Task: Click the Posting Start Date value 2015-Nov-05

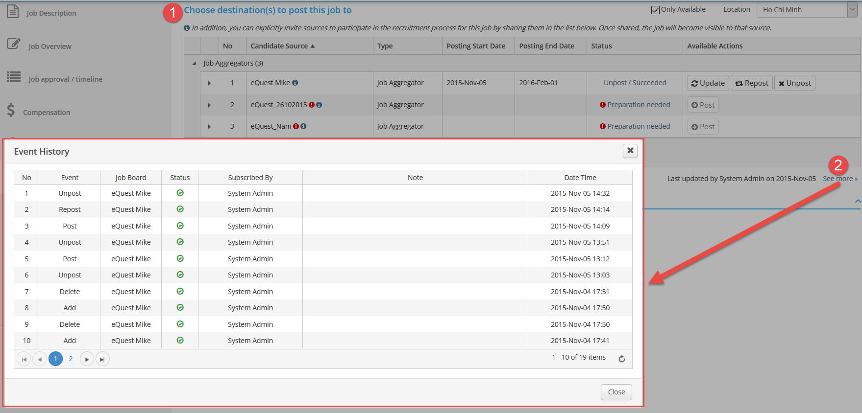Action: click(x=467, y=83)
